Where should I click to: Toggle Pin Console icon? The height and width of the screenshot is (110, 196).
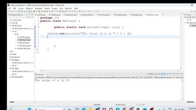(168, 74)
